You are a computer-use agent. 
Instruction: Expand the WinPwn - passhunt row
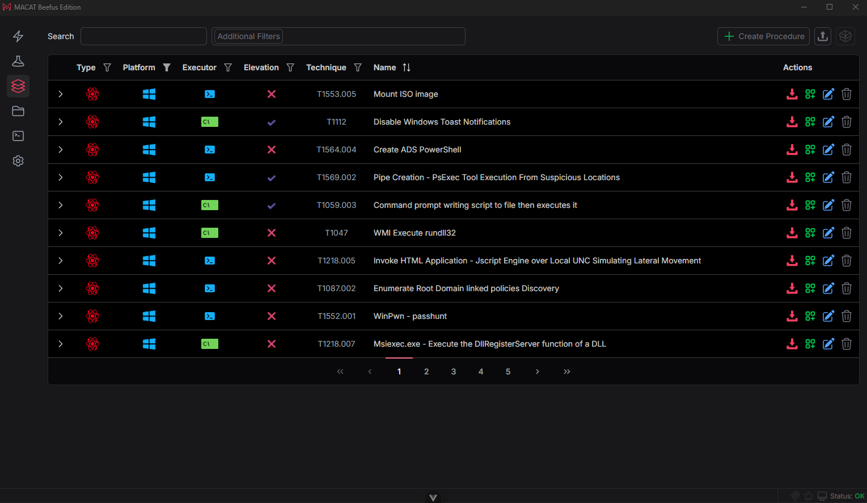tap(61, 316)
